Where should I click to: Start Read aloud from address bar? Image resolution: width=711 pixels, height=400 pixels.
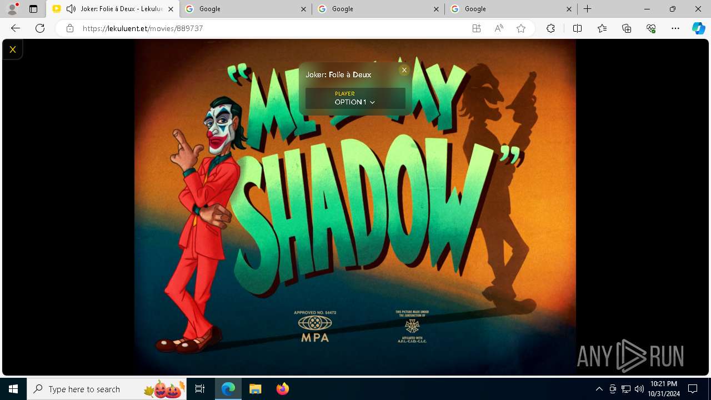click(499, 28)
